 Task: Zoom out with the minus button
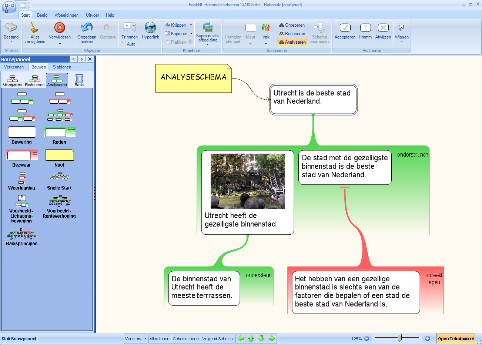[366, 338]
